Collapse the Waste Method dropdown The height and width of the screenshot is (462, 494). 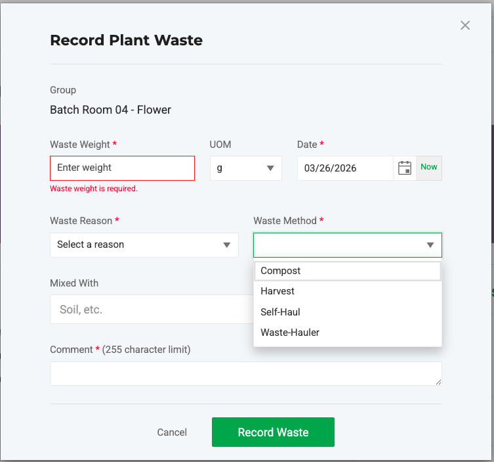348,245
